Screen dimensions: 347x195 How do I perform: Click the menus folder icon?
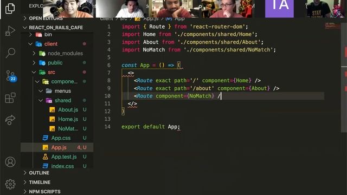(x=49, y=91)
